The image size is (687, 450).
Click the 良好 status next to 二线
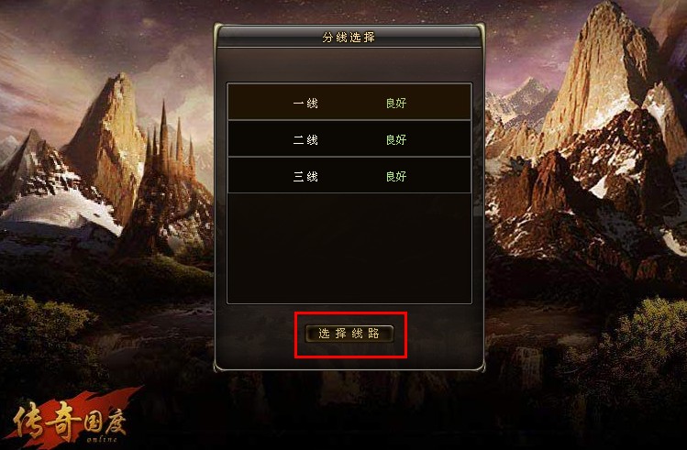(x=396, y=140)
